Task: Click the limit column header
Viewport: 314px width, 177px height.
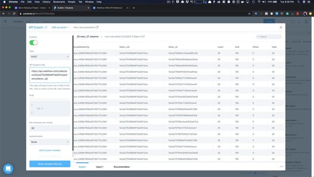Action: (x=237, y=47)
